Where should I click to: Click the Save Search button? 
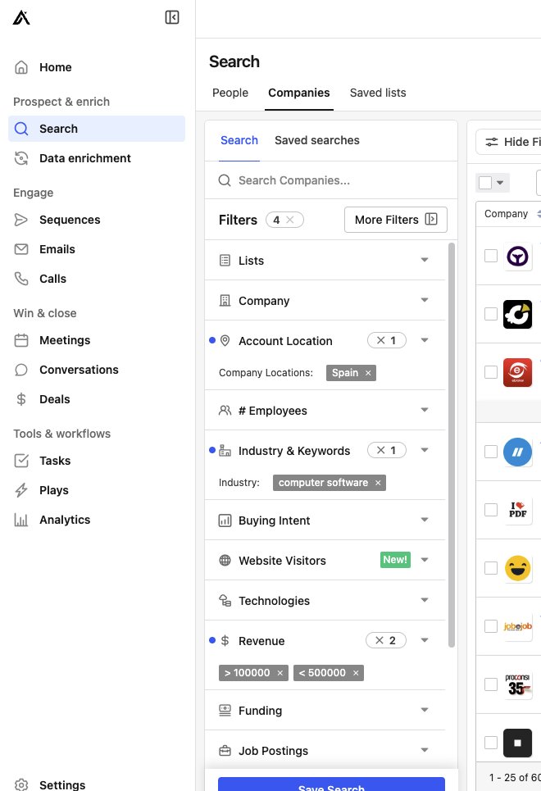click(x=331, y=785)
